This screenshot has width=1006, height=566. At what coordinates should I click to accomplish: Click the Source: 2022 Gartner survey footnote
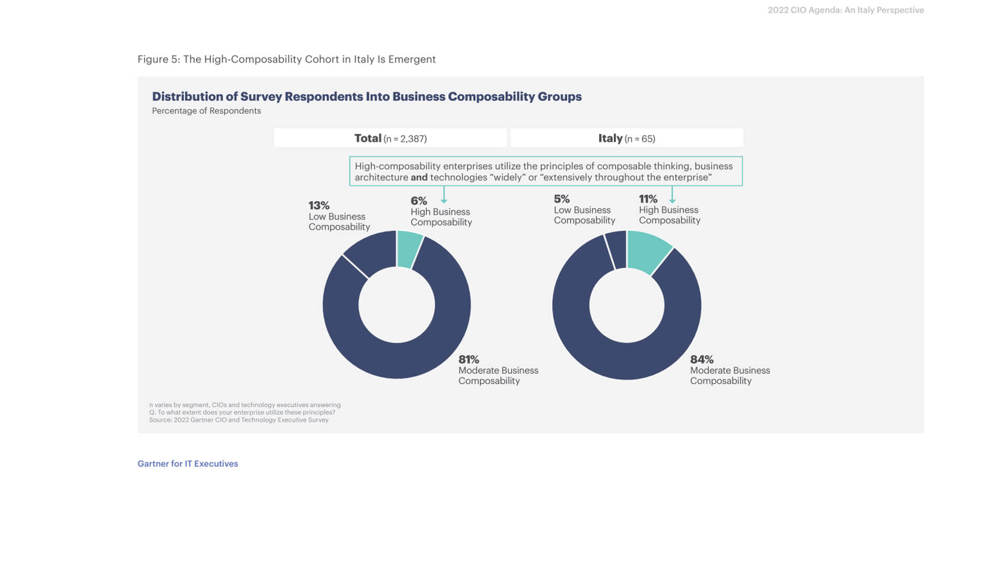(x=238, y=420)
